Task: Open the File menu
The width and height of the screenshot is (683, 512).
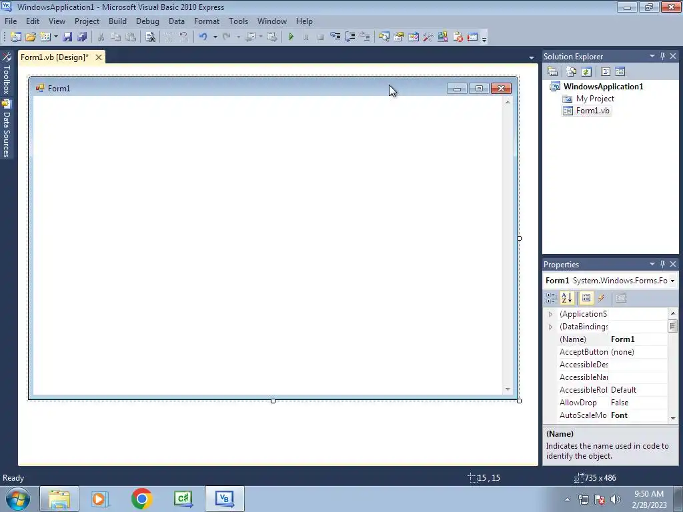Action: click(x=11, y=21)
